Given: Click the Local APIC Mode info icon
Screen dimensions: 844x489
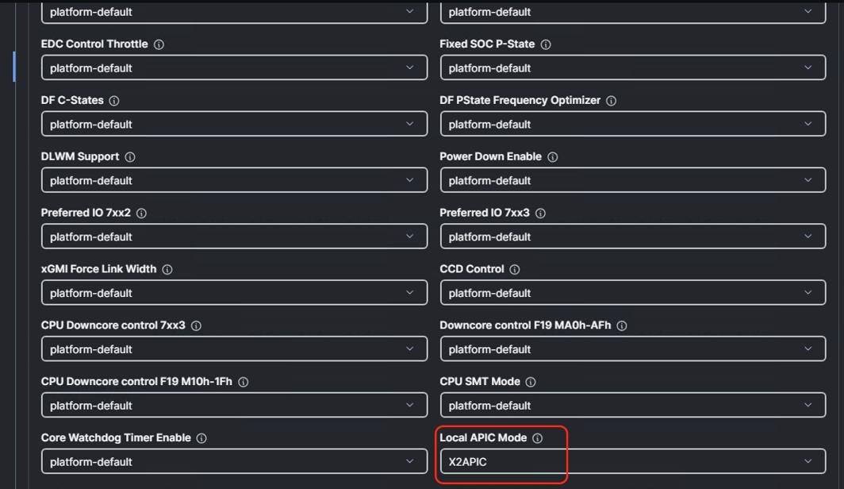Looking at the screenshot, I should (538, 437).
